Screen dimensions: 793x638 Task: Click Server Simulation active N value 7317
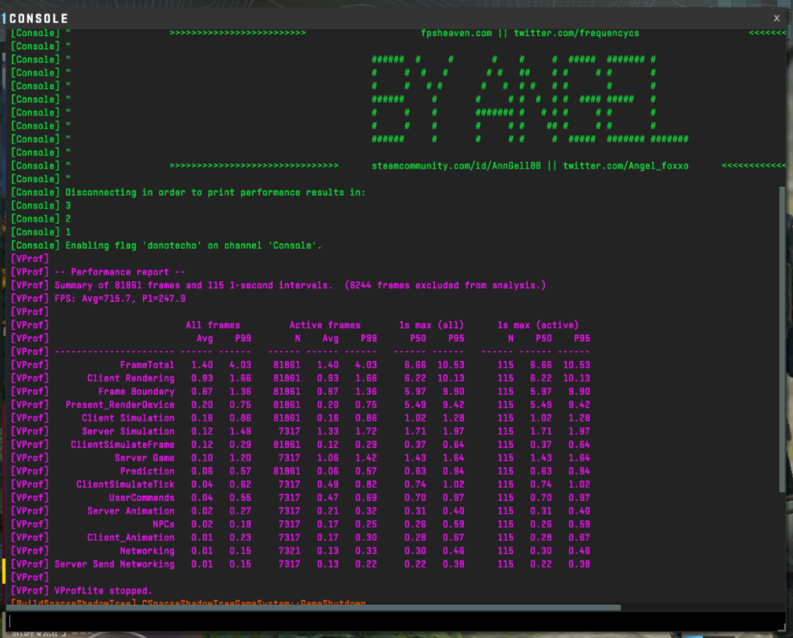tap(289, 431)
